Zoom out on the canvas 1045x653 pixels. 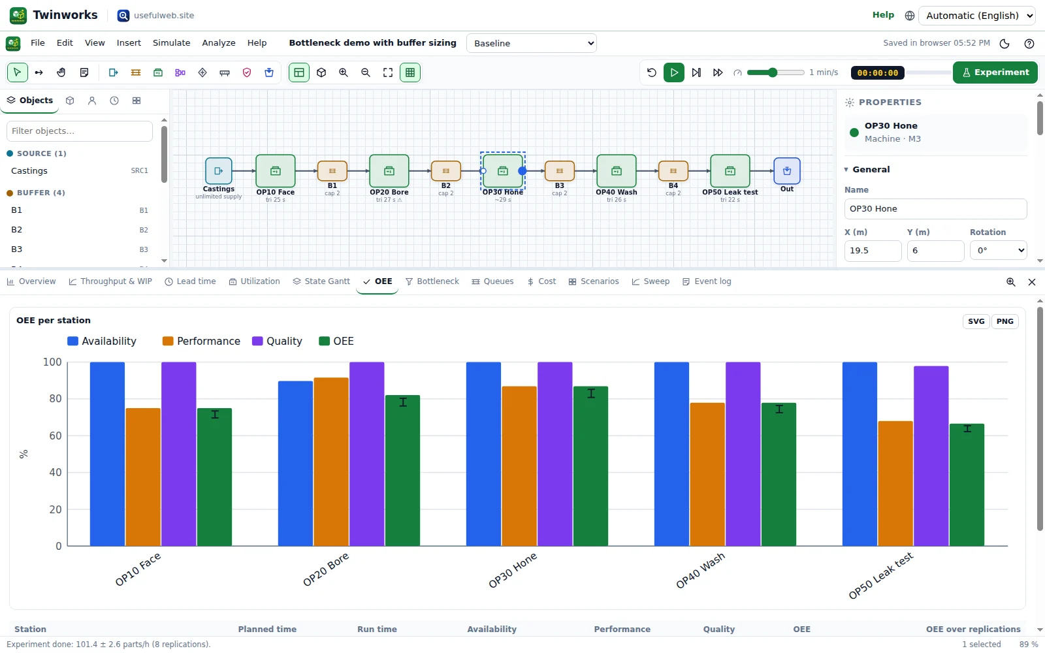pyautogui.click(x=366, y=72)
